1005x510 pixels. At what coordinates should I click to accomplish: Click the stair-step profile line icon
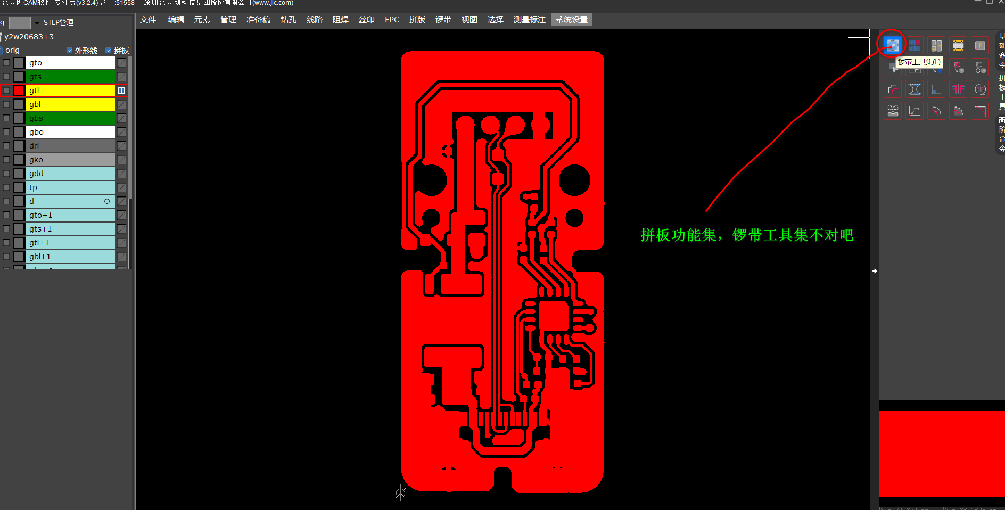(x=893, y=89)
